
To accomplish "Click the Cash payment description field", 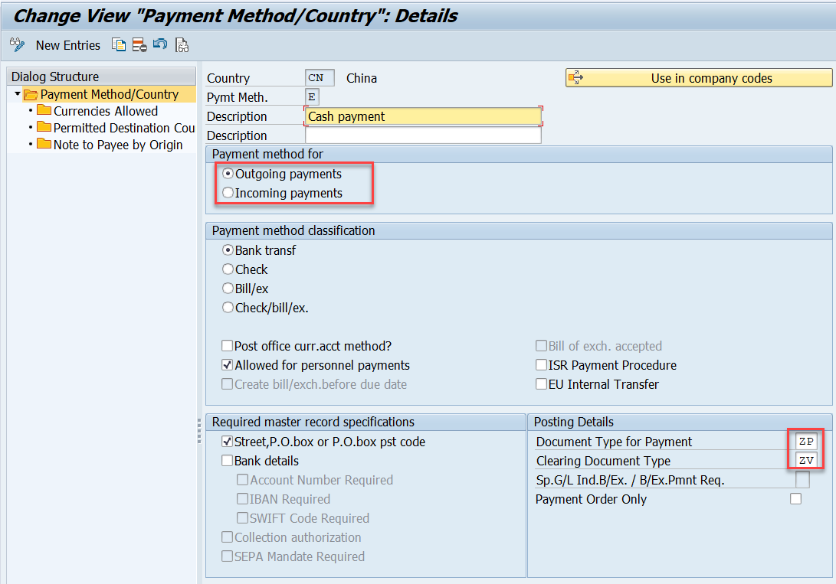I will point(424,115).
